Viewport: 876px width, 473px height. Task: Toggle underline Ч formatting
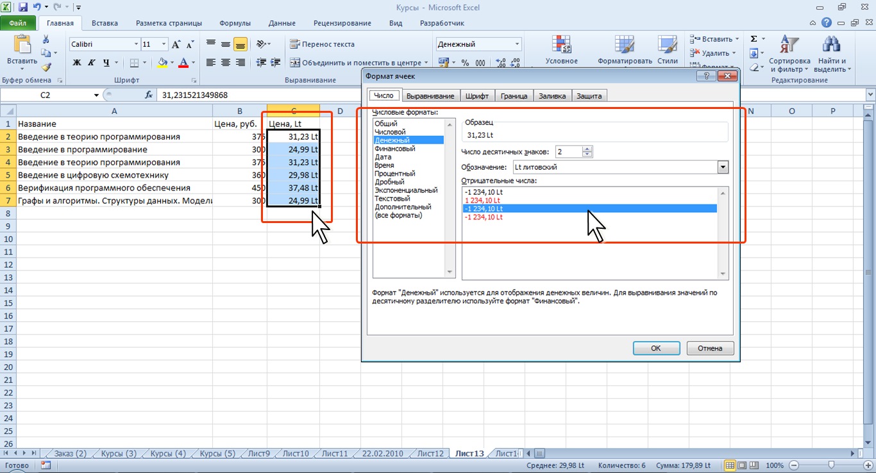[x=106, y=63]
